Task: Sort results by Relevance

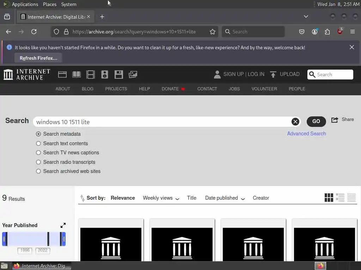Action: pyautogui.click(x=123, y=198)
